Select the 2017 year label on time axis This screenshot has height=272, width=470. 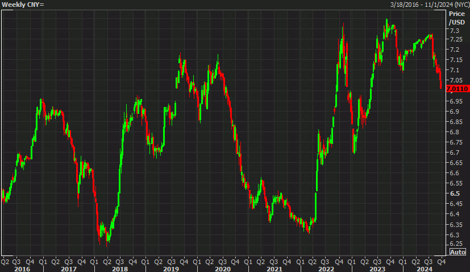pyautogui.click(x=69, y=269)
